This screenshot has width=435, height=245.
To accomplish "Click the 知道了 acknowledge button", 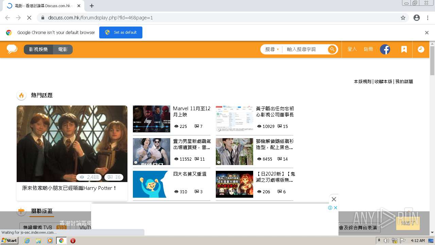I will [x=408, y=223].
